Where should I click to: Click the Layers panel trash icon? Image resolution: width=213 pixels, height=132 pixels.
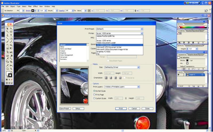(203, 86)
